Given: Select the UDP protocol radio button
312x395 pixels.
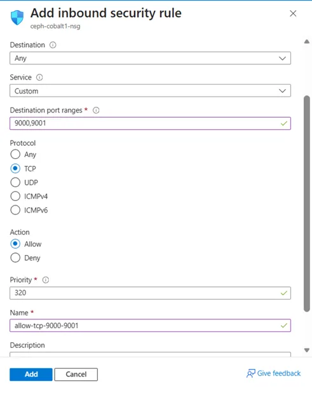Looking at the screenshot, I should tap(15, 182).
